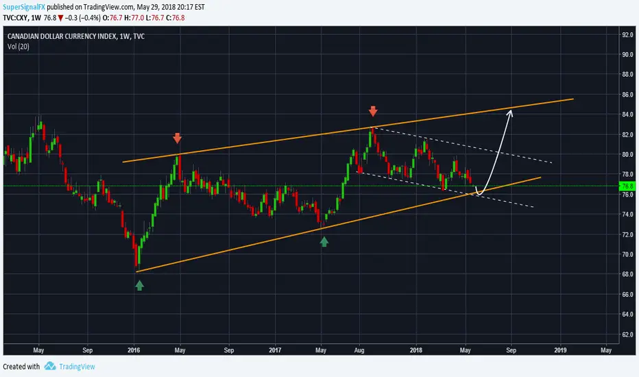Viewport: 639px width, 377px height.
Task: Click the 80.0 price axis label
Action: pyautogui.click(x=627, y=154)
